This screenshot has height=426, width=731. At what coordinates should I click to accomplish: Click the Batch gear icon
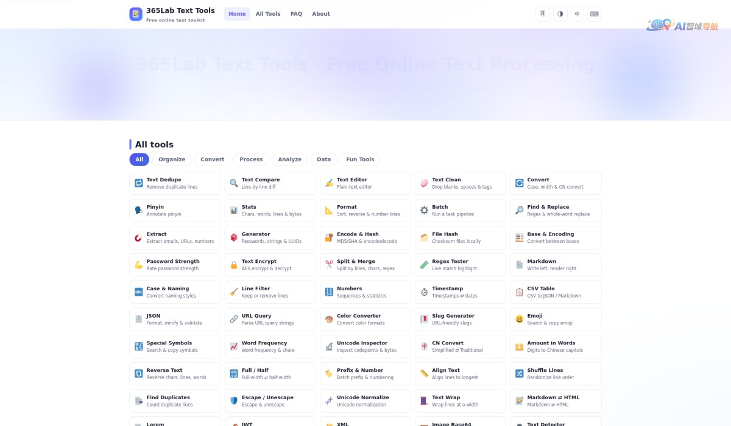pos(424,211)
